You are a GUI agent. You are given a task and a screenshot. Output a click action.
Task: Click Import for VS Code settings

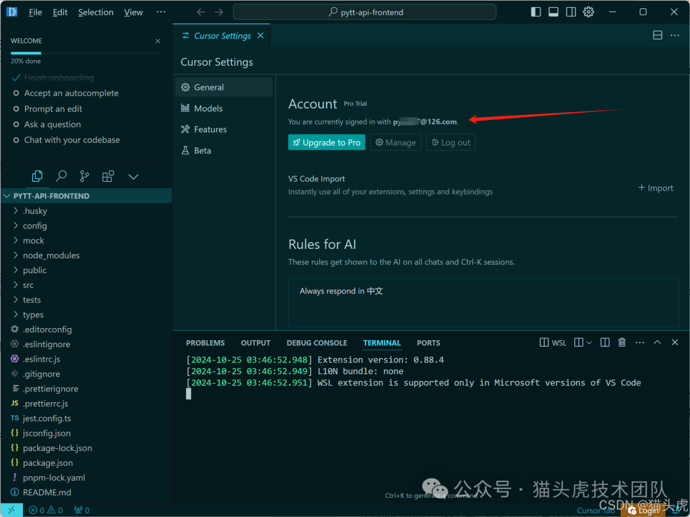(655, 188)
